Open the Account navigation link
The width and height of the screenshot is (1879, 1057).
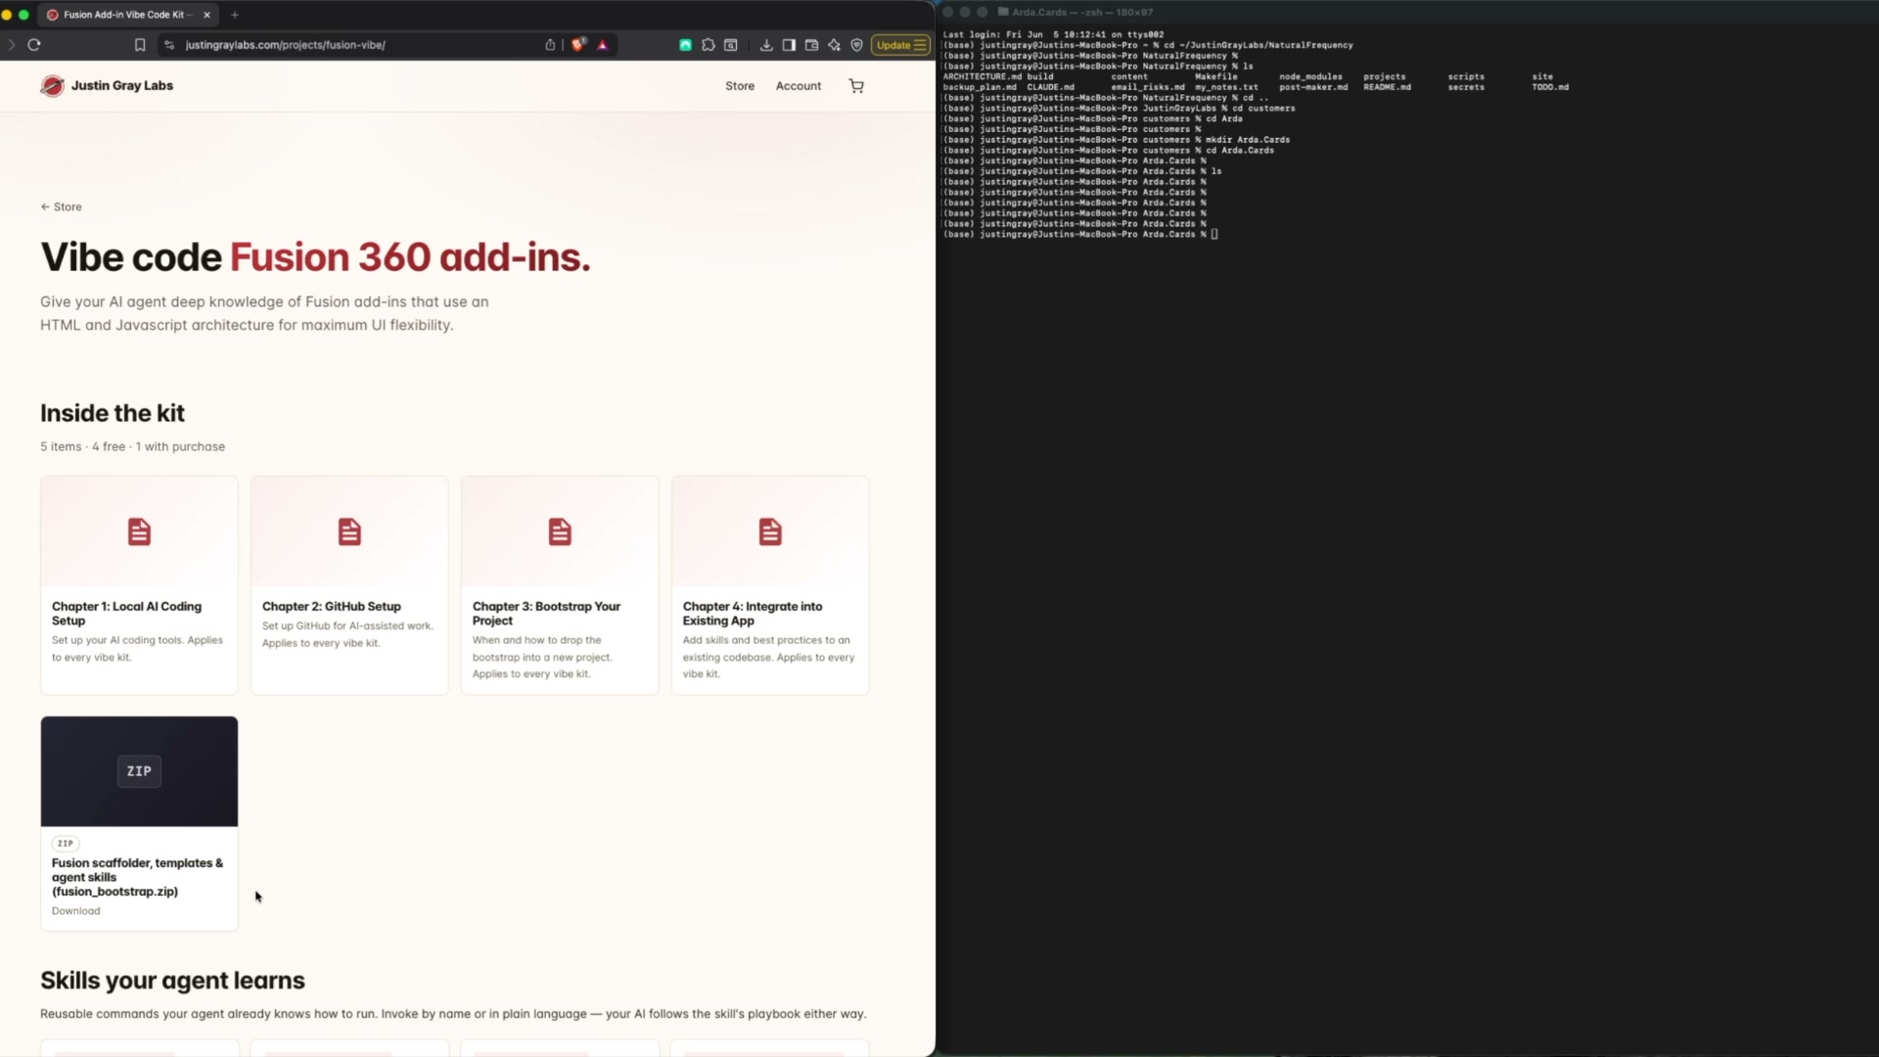(x=799, y=86)
